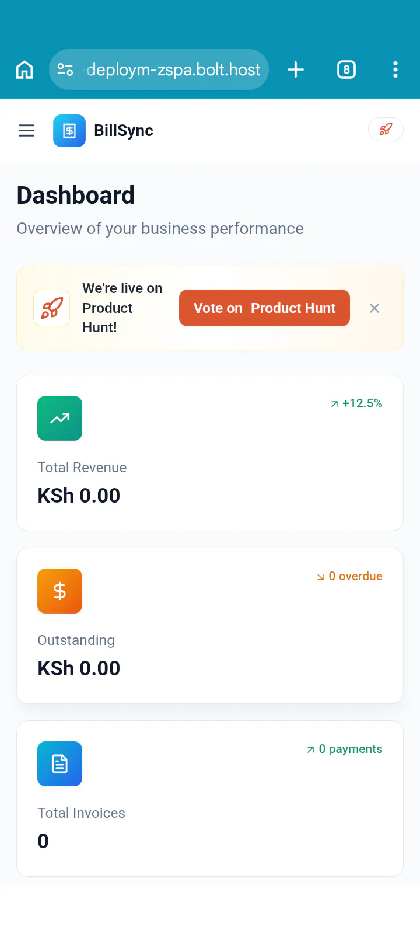The image size is (420, 934).
Task: Click the 0 overdue indicator
Action: (349, 576)
